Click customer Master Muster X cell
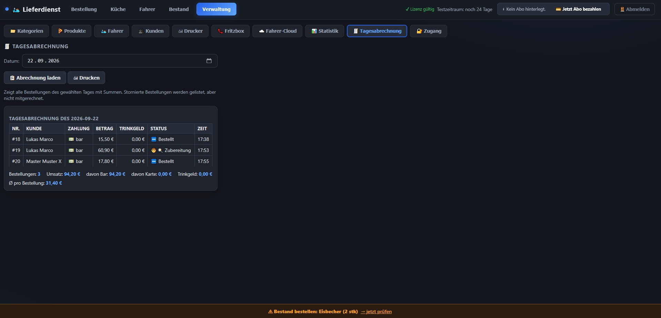Viewport: 661px width, 318px height. pos(44,161)
